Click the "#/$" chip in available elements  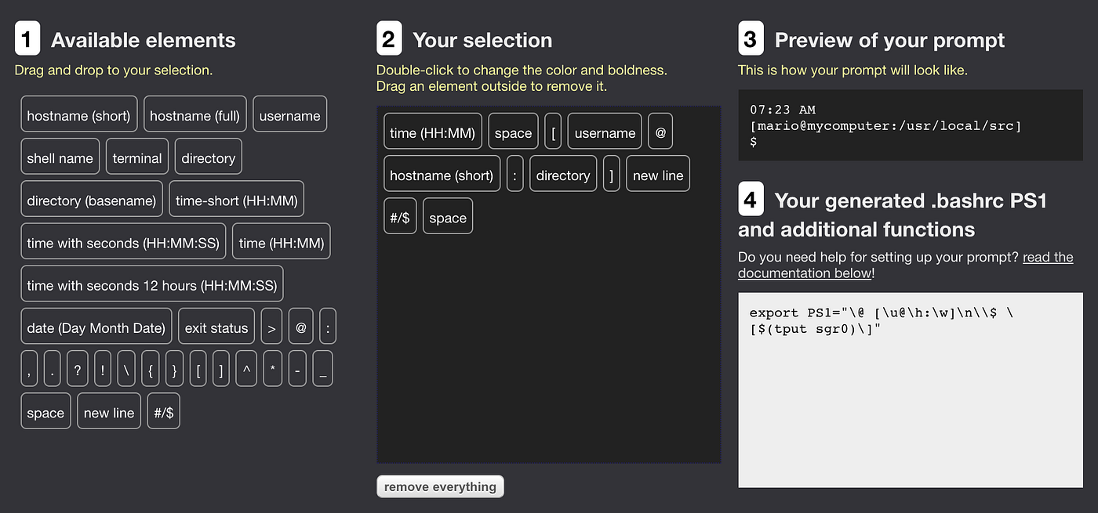[x=163, y=410]
